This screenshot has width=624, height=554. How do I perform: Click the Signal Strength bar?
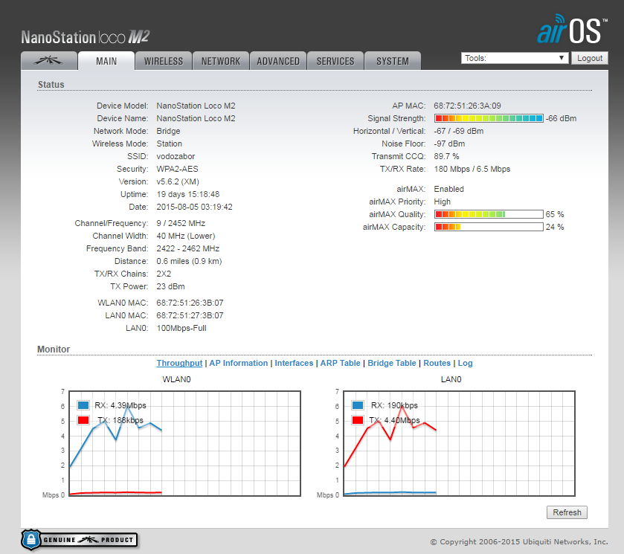(489, 118)
